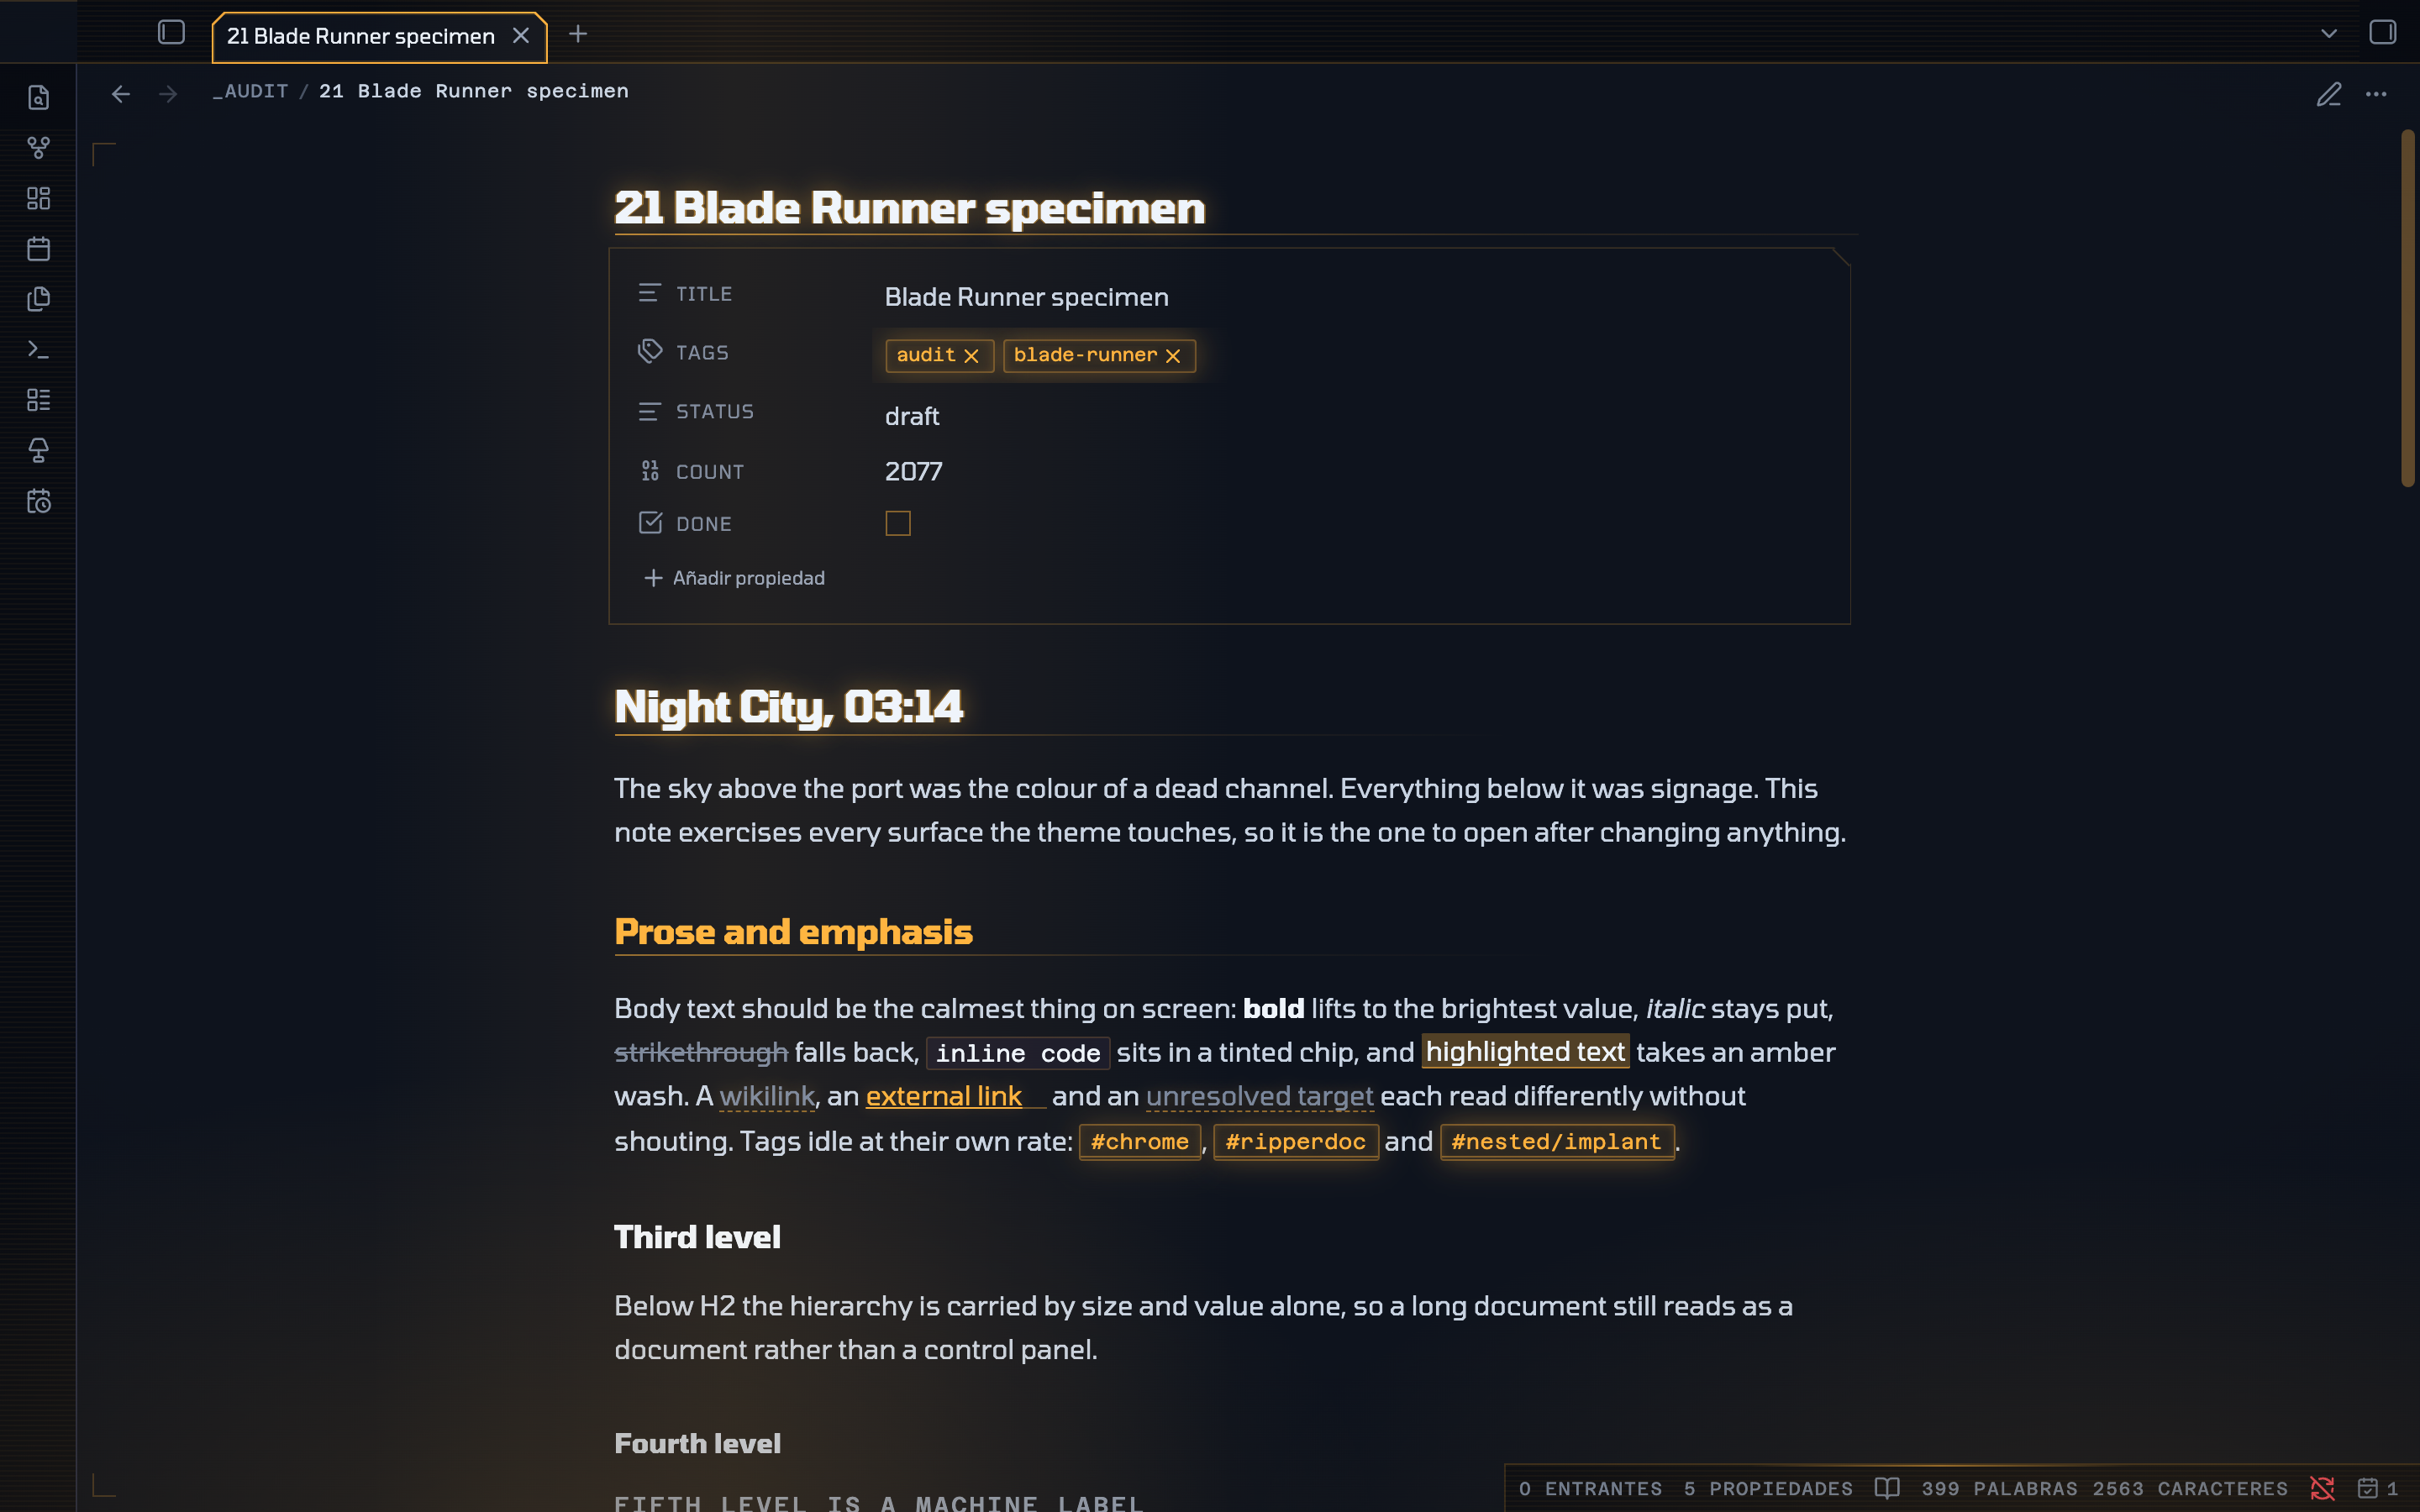2420x1512 pixels.
Task: Click the breadcrumb note title
Action: coord(474,91)
